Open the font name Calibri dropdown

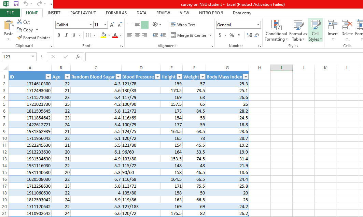point(90,25)
